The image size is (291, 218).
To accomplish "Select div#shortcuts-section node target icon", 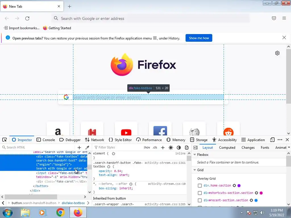I will [257, 193].
